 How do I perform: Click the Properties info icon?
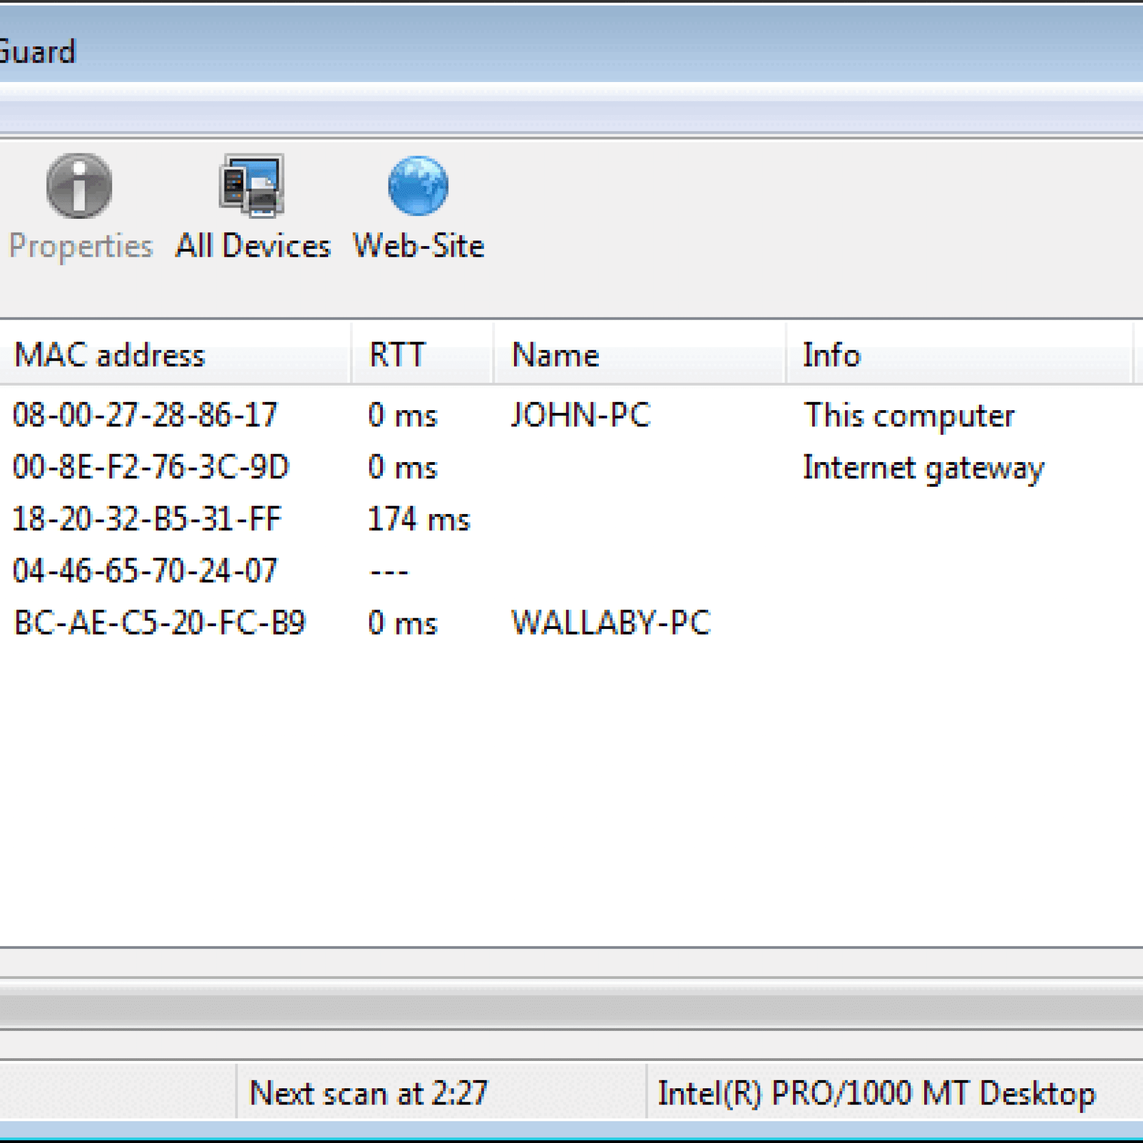(x=79, y=185)
